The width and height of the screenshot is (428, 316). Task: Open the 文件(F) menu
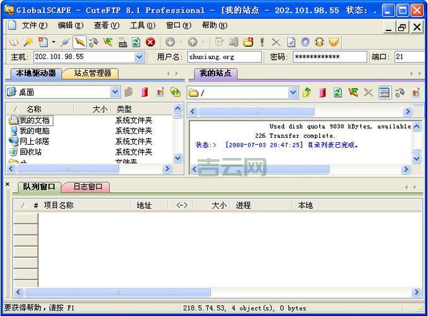pos(34,25)
